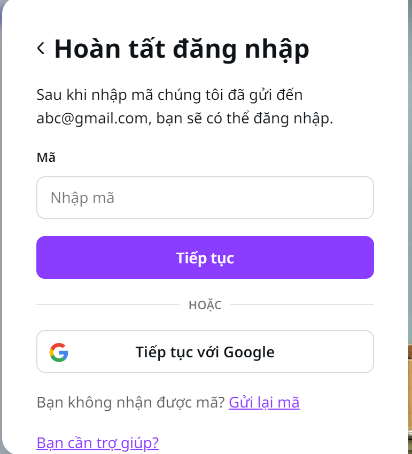The height and width of the screenshot is (454, 412).
Task: Click the 'Bạn không nhận được mã?' text
Action: click(131, 403)
